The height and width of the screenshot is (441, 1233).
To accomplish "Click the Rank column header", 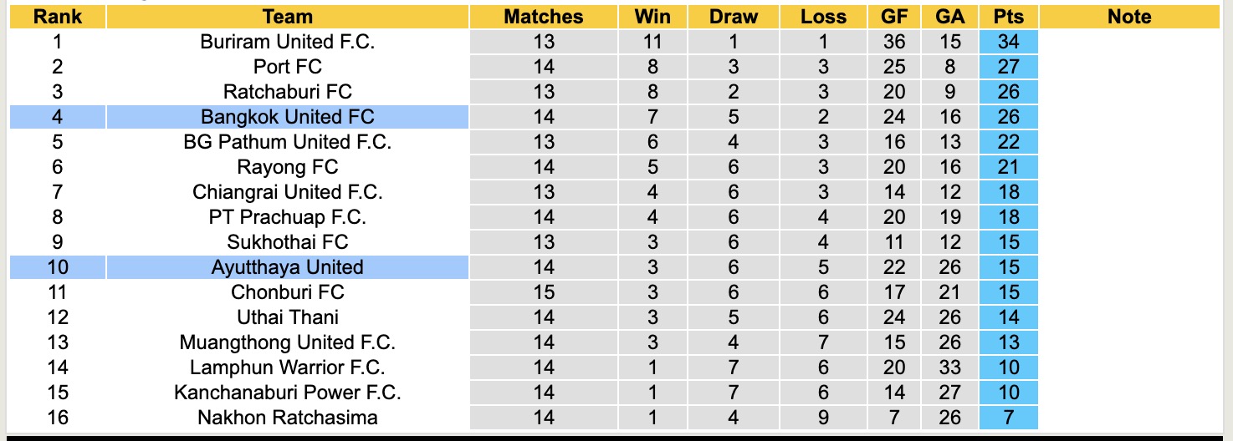I will coord(57,17).
